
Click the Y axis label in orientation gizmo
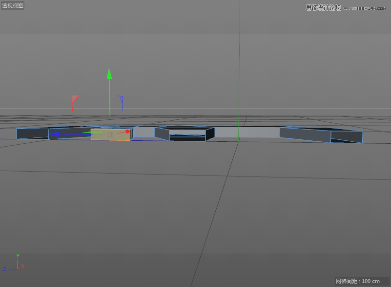[x=19, y=255]
